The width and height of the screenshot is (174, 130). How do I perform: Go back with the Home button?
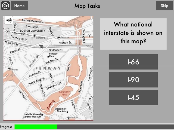pos(19,5)
